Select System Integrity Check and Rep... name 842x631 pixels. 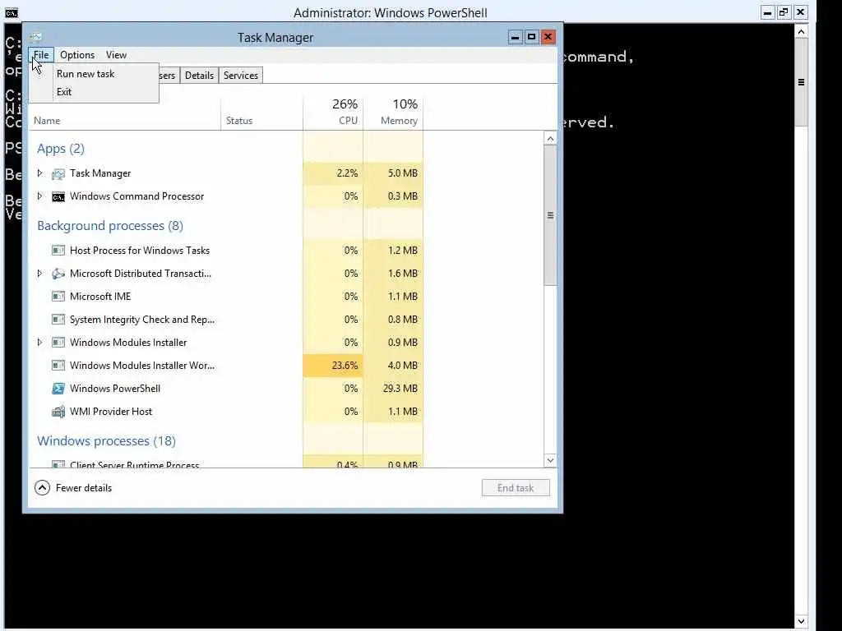pos(142,320)
